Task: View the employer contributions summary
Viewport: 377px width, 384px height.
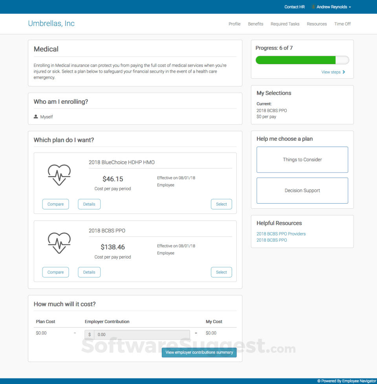Action: tap(199, 353)
